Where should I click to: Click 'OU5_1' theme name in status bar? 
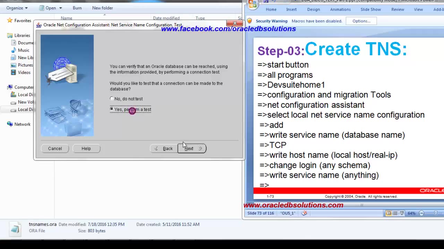tap(288, 213)
